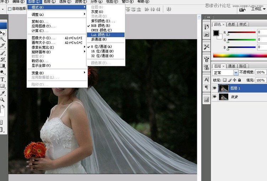Select the Move tool
The height and width of the screenshot is (181, 267).
tap(2, 33)
